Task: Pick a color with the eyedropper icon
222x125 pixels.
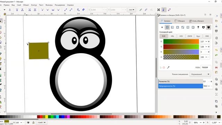Action: 168,68
